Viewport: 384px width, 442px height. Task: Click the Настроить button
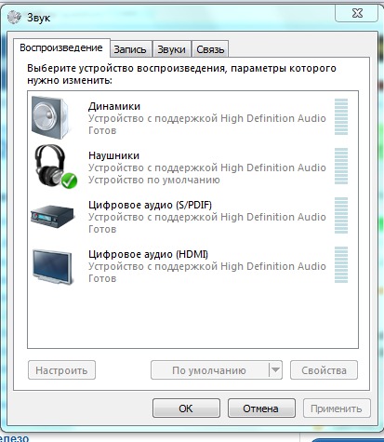[61, 369]
